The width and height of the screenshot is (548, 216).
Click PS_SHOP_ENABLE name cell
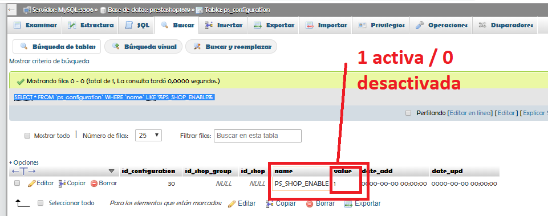(302, 184)
